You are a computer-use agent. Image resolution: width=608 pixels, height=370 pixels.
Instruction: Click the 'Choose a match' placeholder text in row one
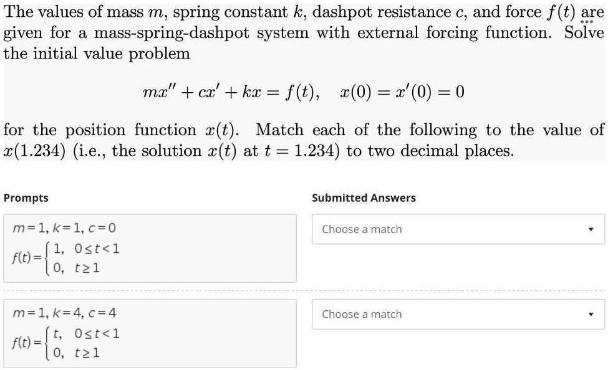[362, 229]
